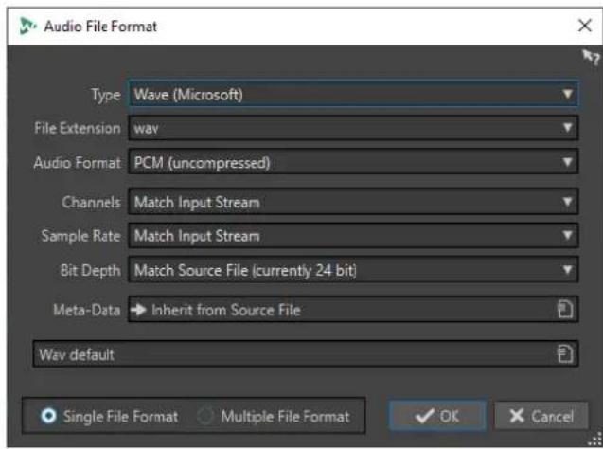Click the checkmark icon on OK

pyautogui.click(x=424, y=416)
